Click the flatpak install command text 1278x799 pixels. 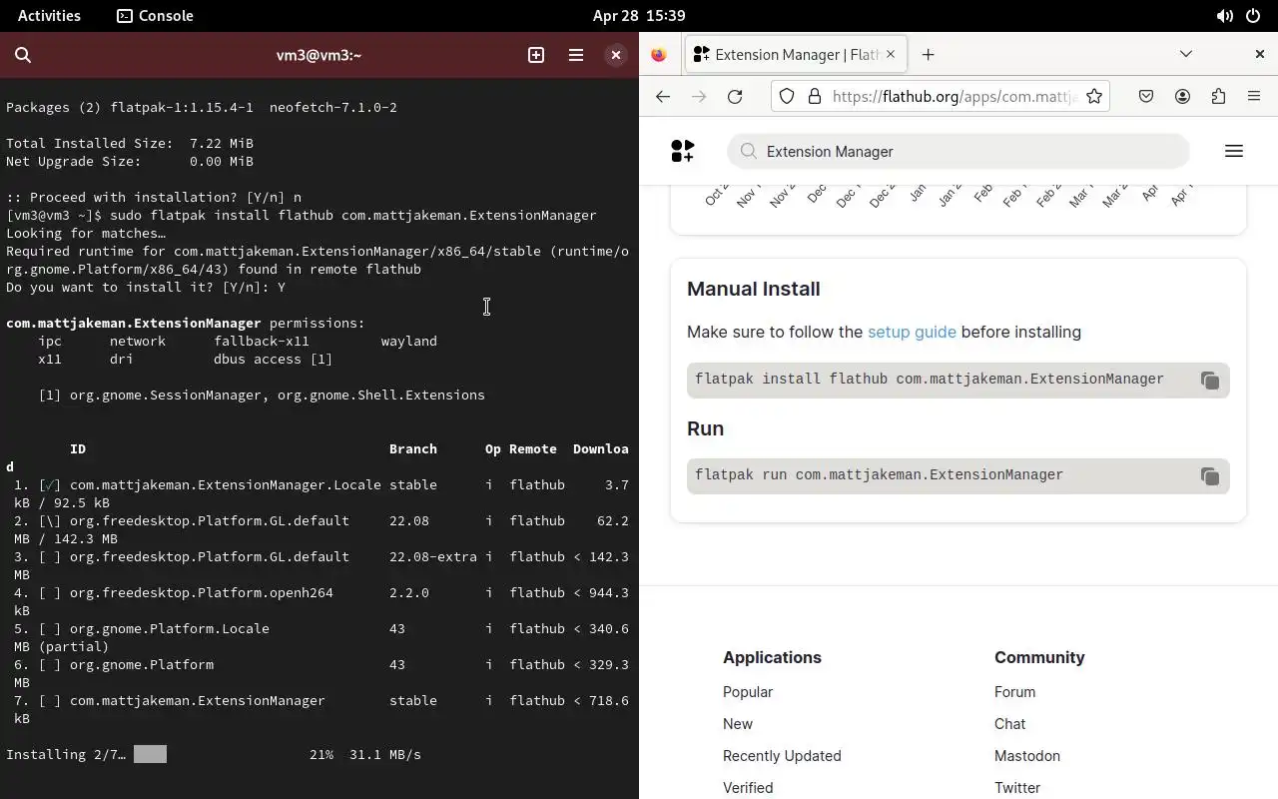click(930, 379)
